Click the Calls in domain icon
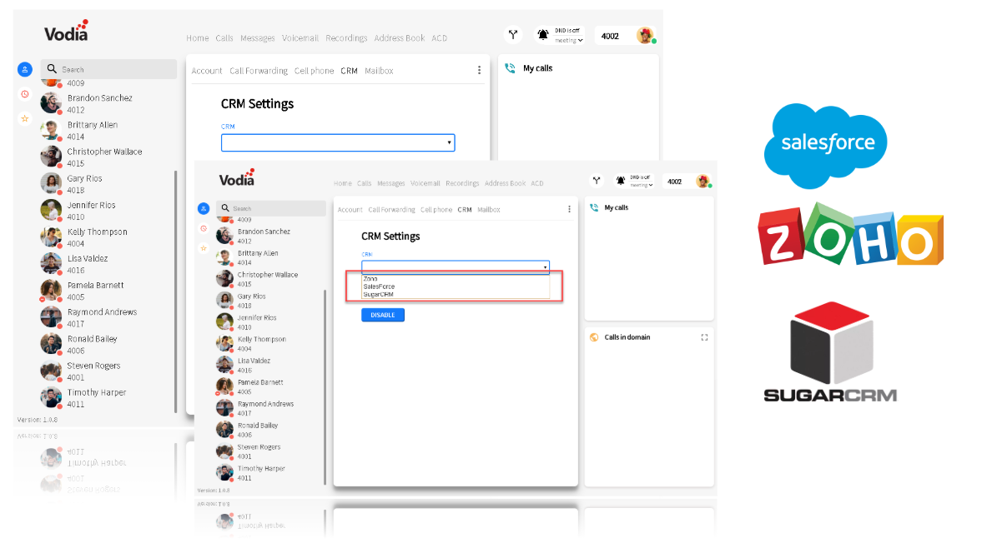The height and width of the screenshot is (543, 992). (594, 337)
